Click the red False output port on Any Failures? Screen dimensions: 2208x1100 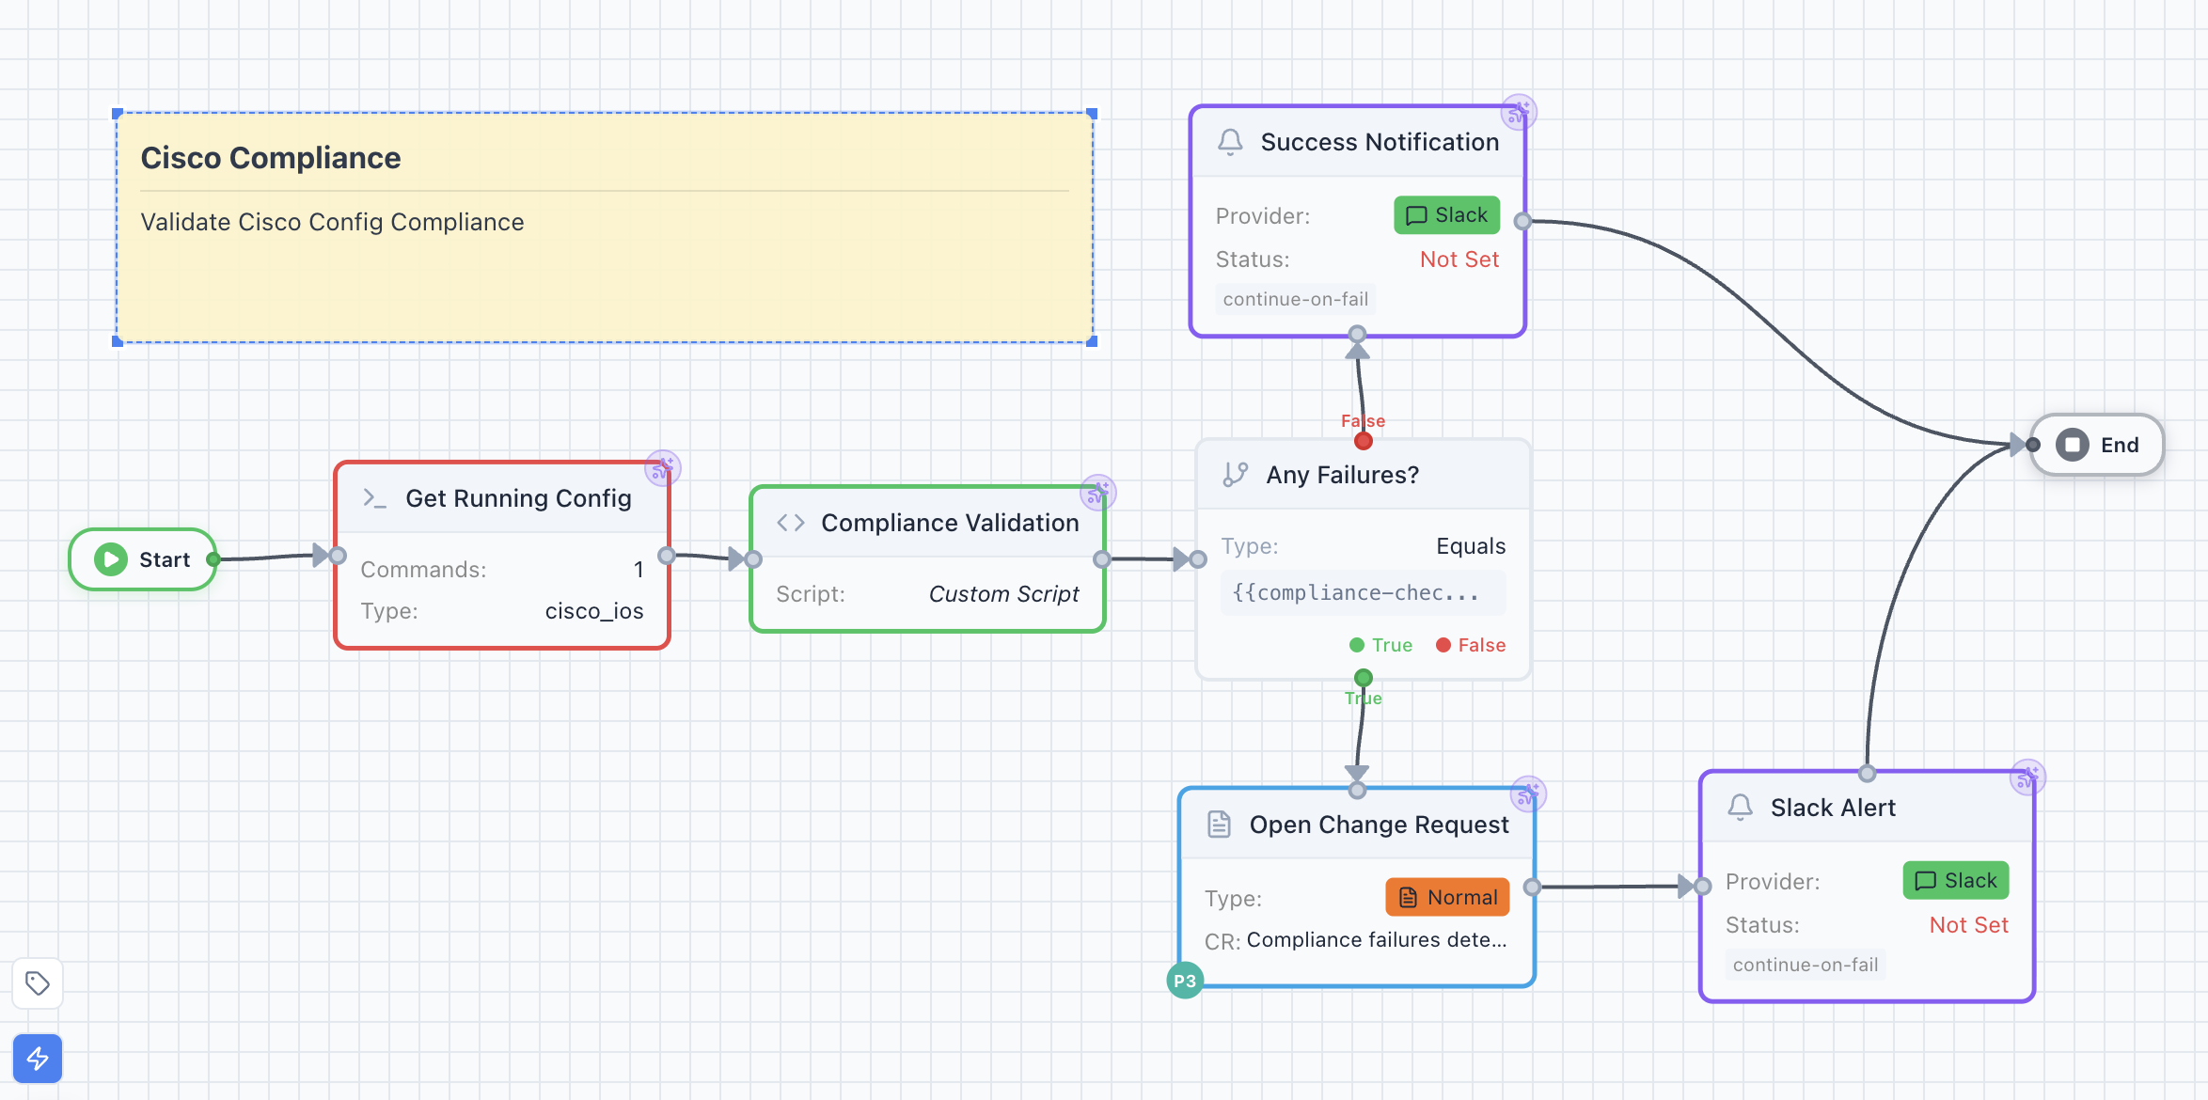(x=1364, y=441)
